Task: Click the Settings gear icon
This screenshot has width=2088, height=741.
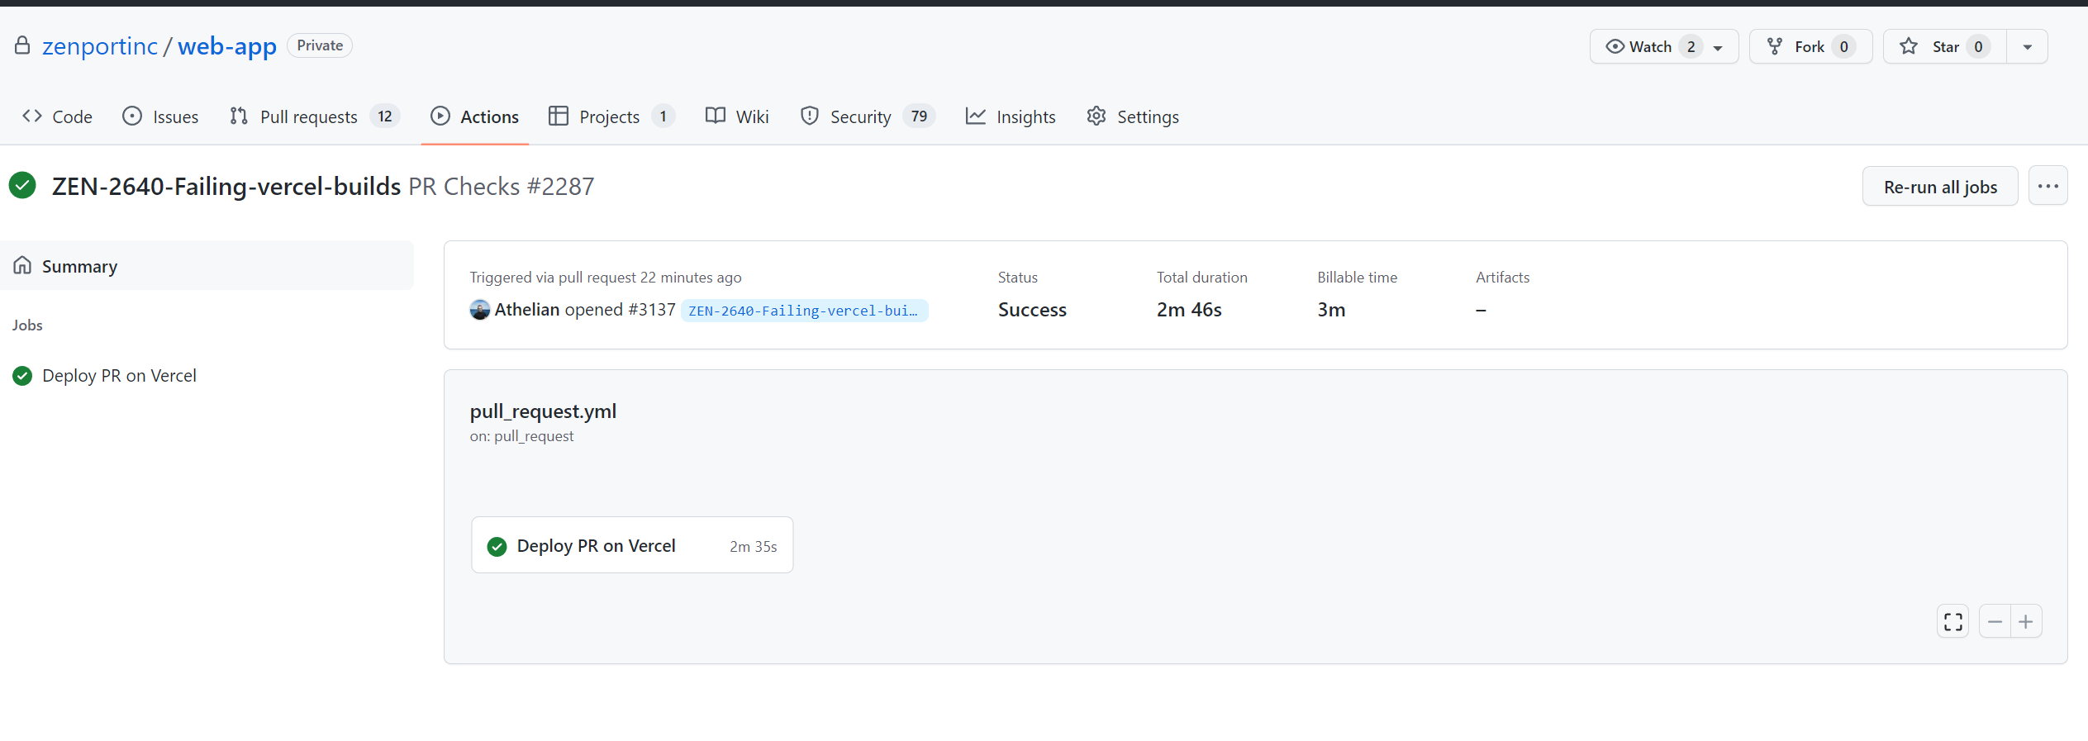Action: click(x=1096, y=116)
